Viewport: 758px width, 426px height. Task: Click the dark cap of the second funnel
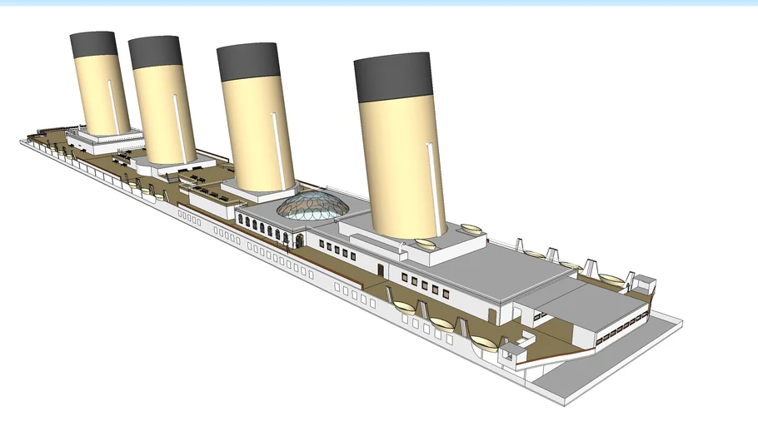pyautogui.click(x=155, y=52)
